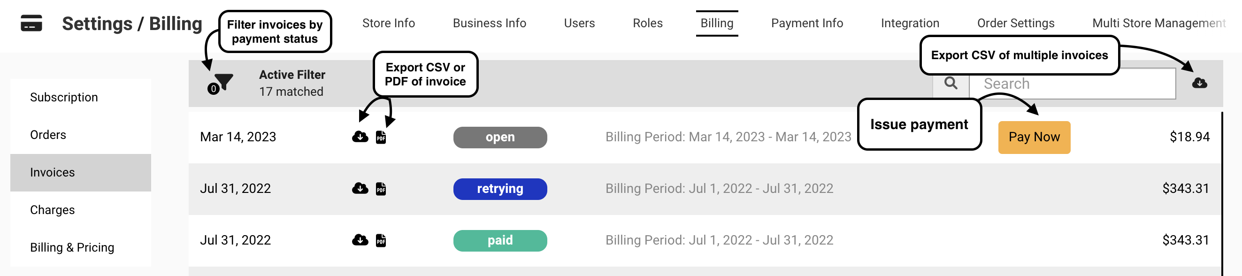The height and width of the screenshot is (276, 1242).
Task: Select the Users tab
Action: click(579, 23)
